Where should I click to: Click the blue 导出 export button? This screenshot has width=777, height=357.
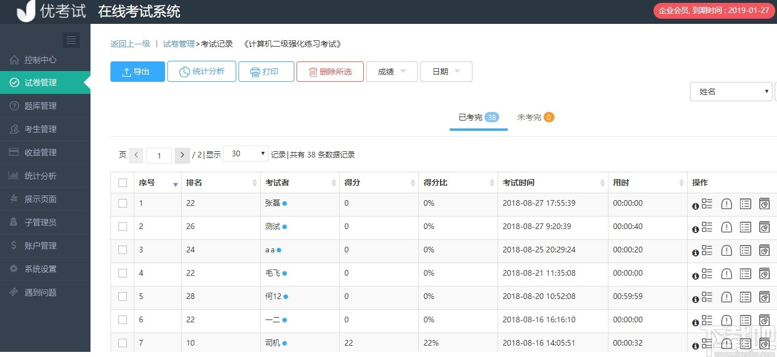tap(138, 72)
